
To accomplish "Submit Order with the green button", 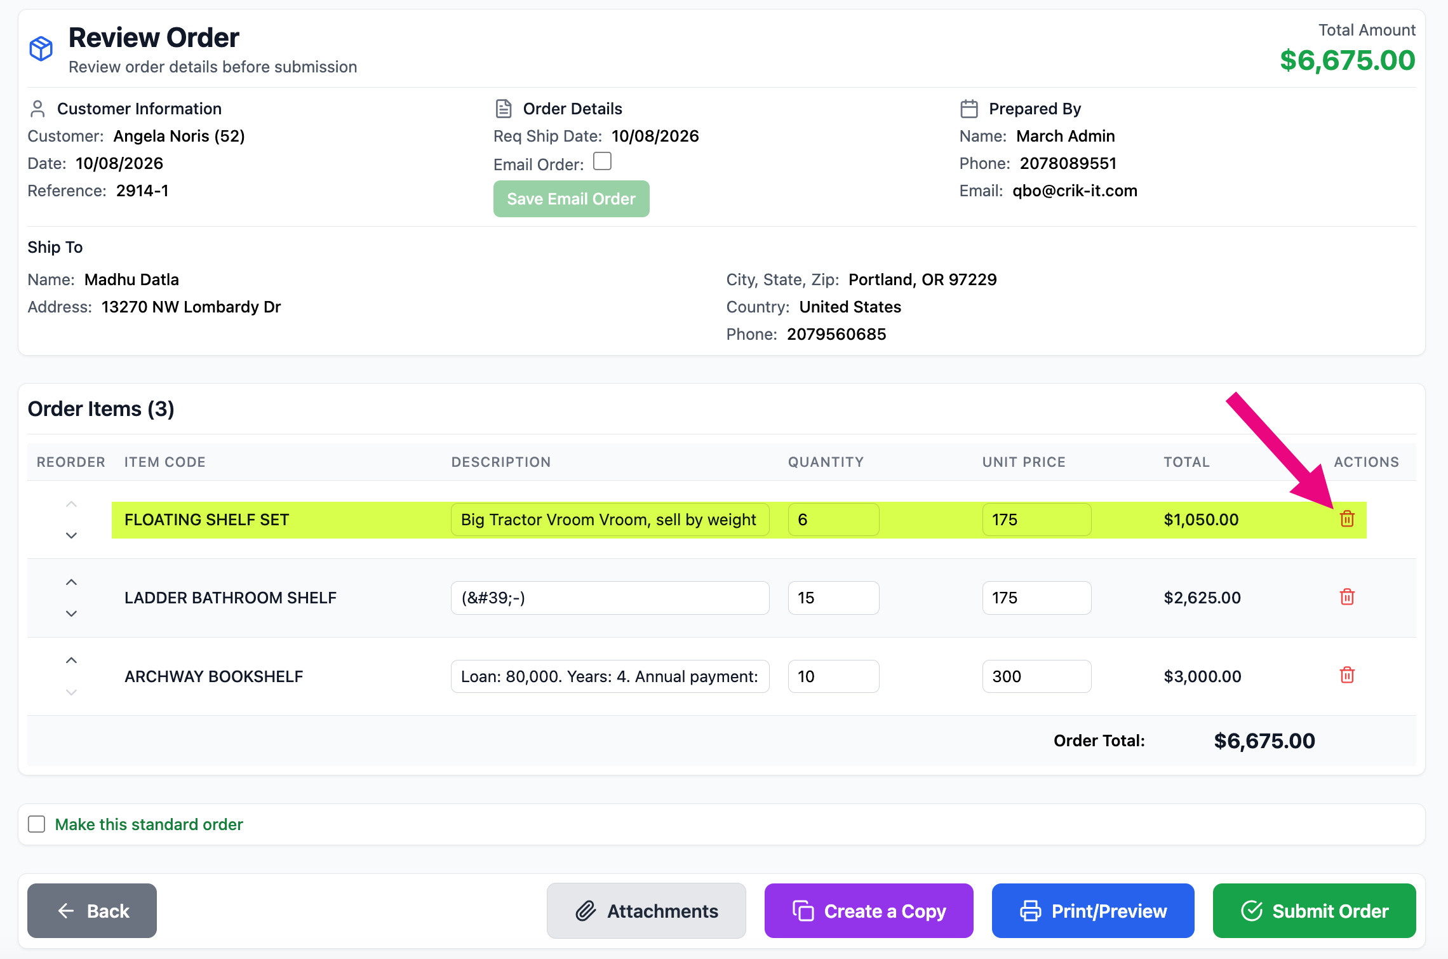I will click(x=1314, y=911).
